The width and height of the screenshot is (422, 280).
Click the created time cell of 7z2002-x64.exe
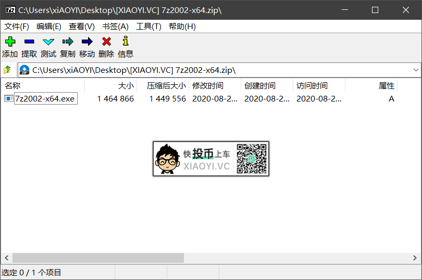click(267, 99)
